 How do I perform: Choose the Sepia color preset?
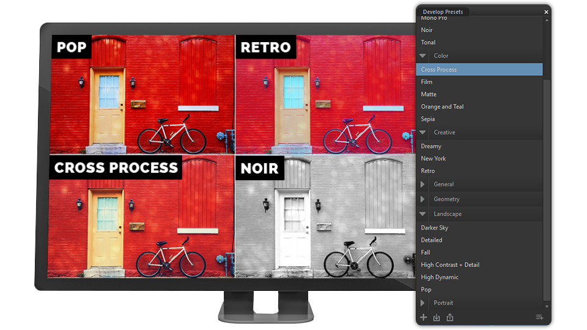pyautogui.click(x=428, y=119)
